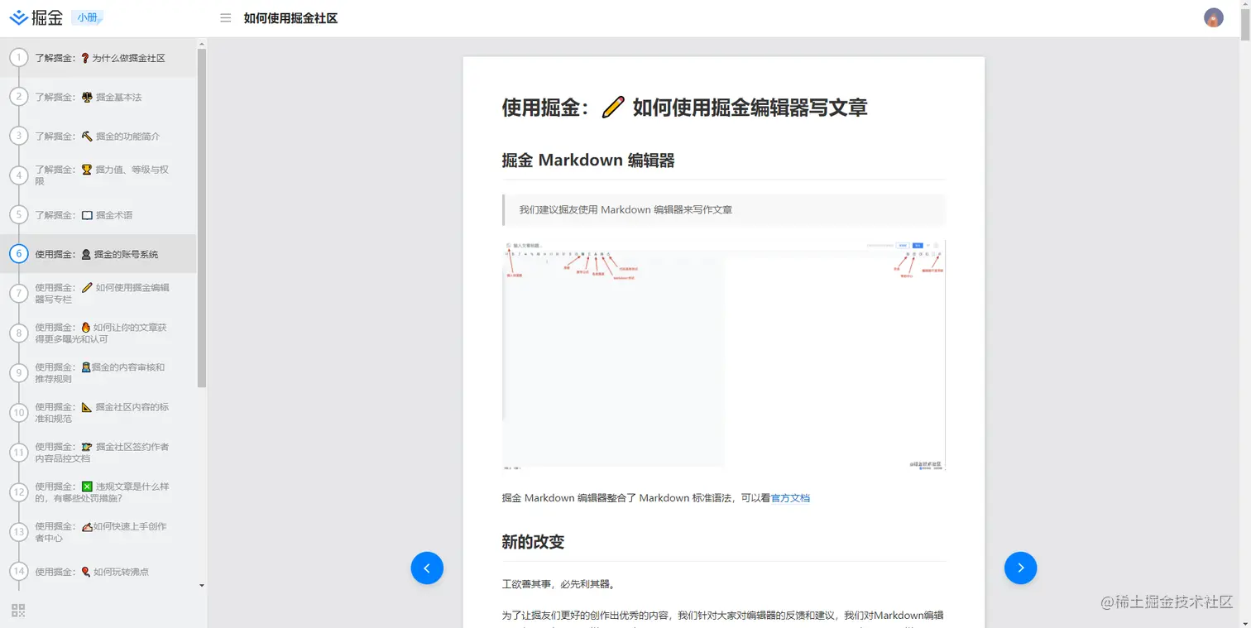Screen dimensions: 1251x628
Task: Click step number 2 circle in sidebar
Action: 18,97
